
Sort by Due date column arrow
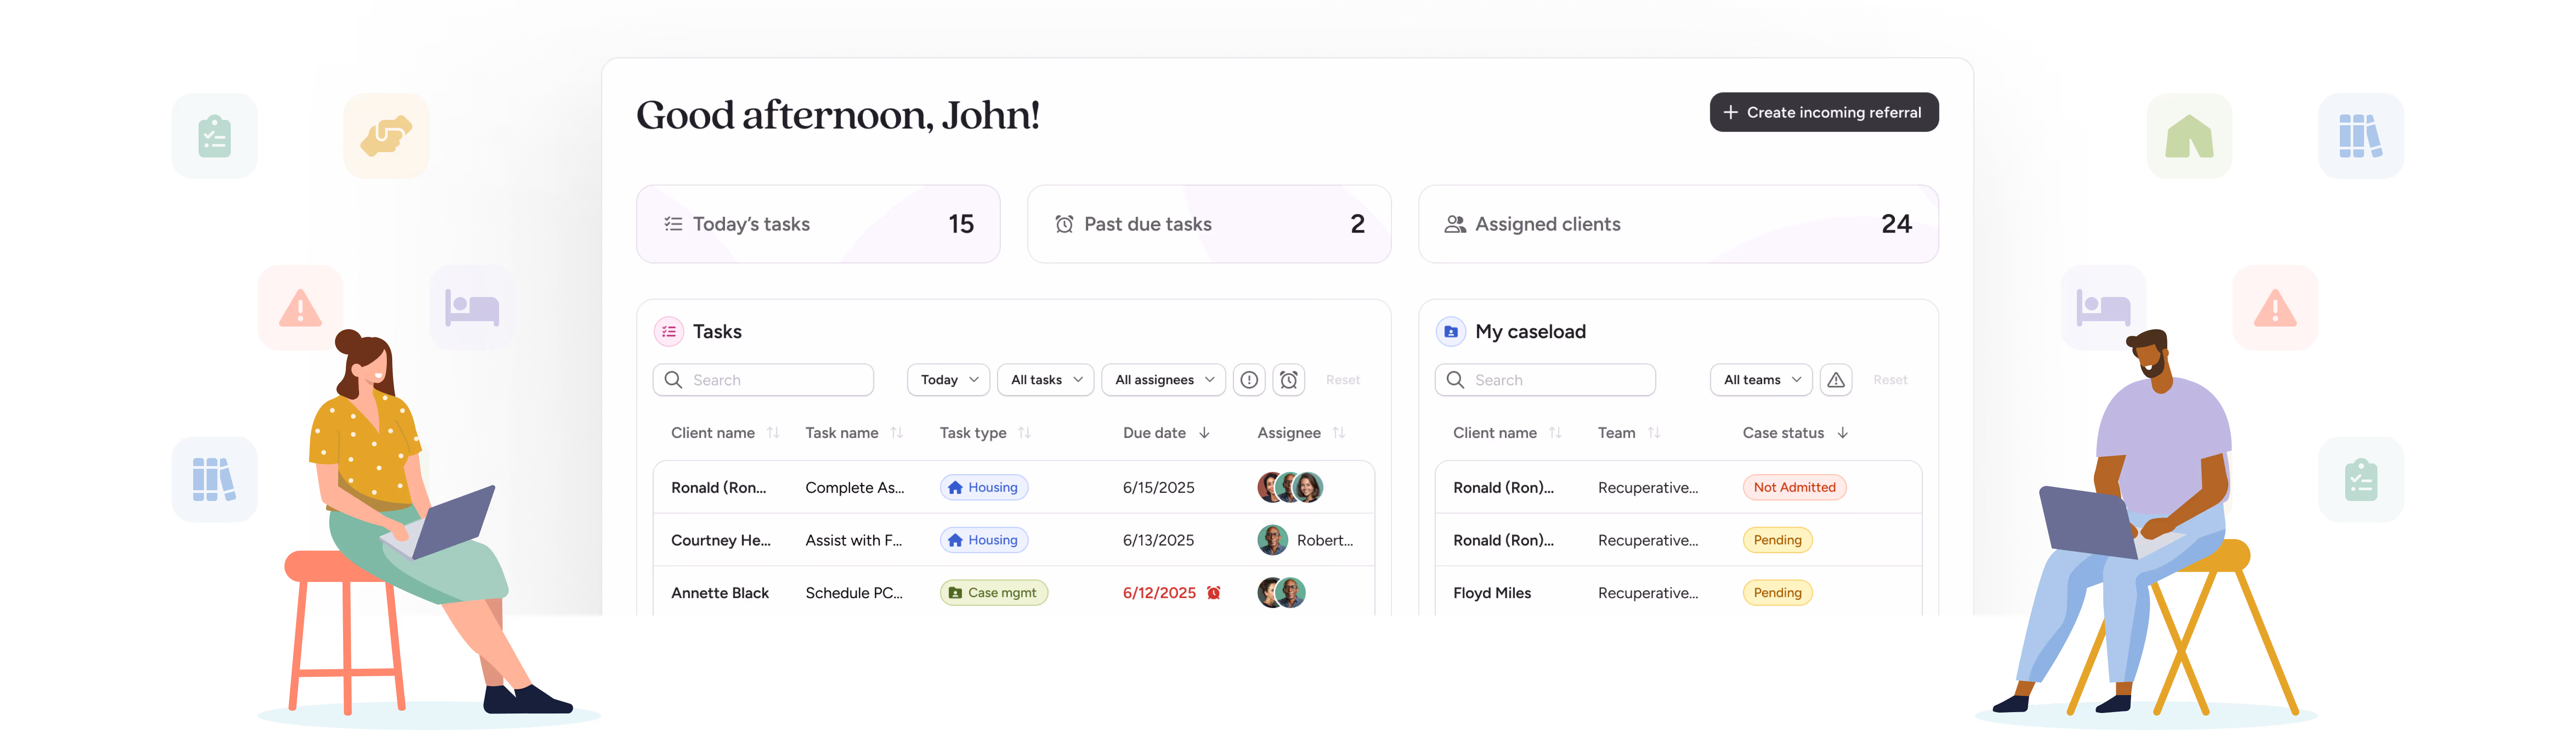(x=1204, y=433)
